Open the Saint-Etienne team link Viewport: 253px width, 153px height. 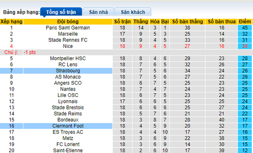coord(68,150)
